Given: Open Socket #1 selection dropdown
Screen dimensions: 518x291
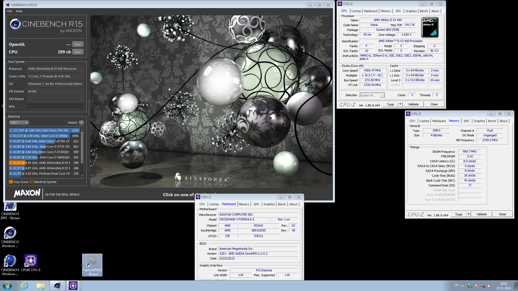Looking at the screenshot, I should (372, 95).
